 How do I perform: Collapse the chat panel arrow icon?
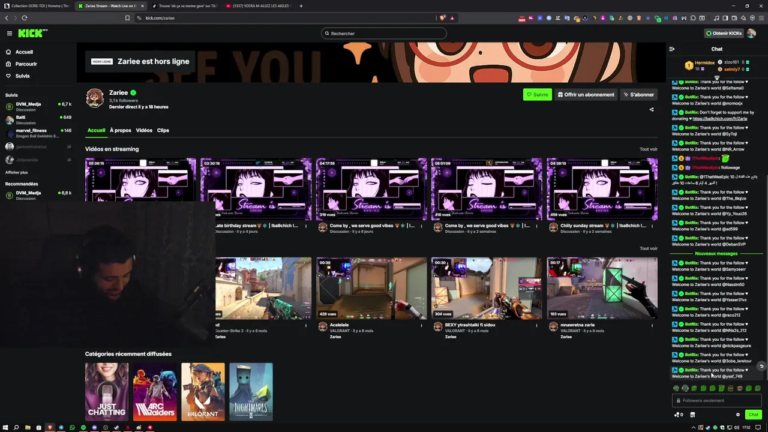coord(672,49)
